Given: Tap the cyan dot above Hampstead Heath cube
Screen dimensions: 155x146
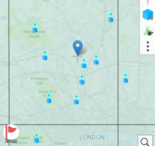Looking at the screenshot, I should coord(35,24).
